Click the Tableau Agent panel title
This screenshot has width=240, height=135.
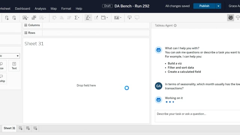(x=163, y=25)
